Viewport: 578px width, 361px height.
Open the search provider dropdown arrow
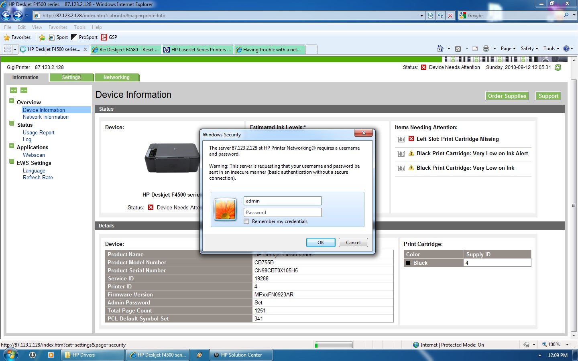[x=574, y=15]
